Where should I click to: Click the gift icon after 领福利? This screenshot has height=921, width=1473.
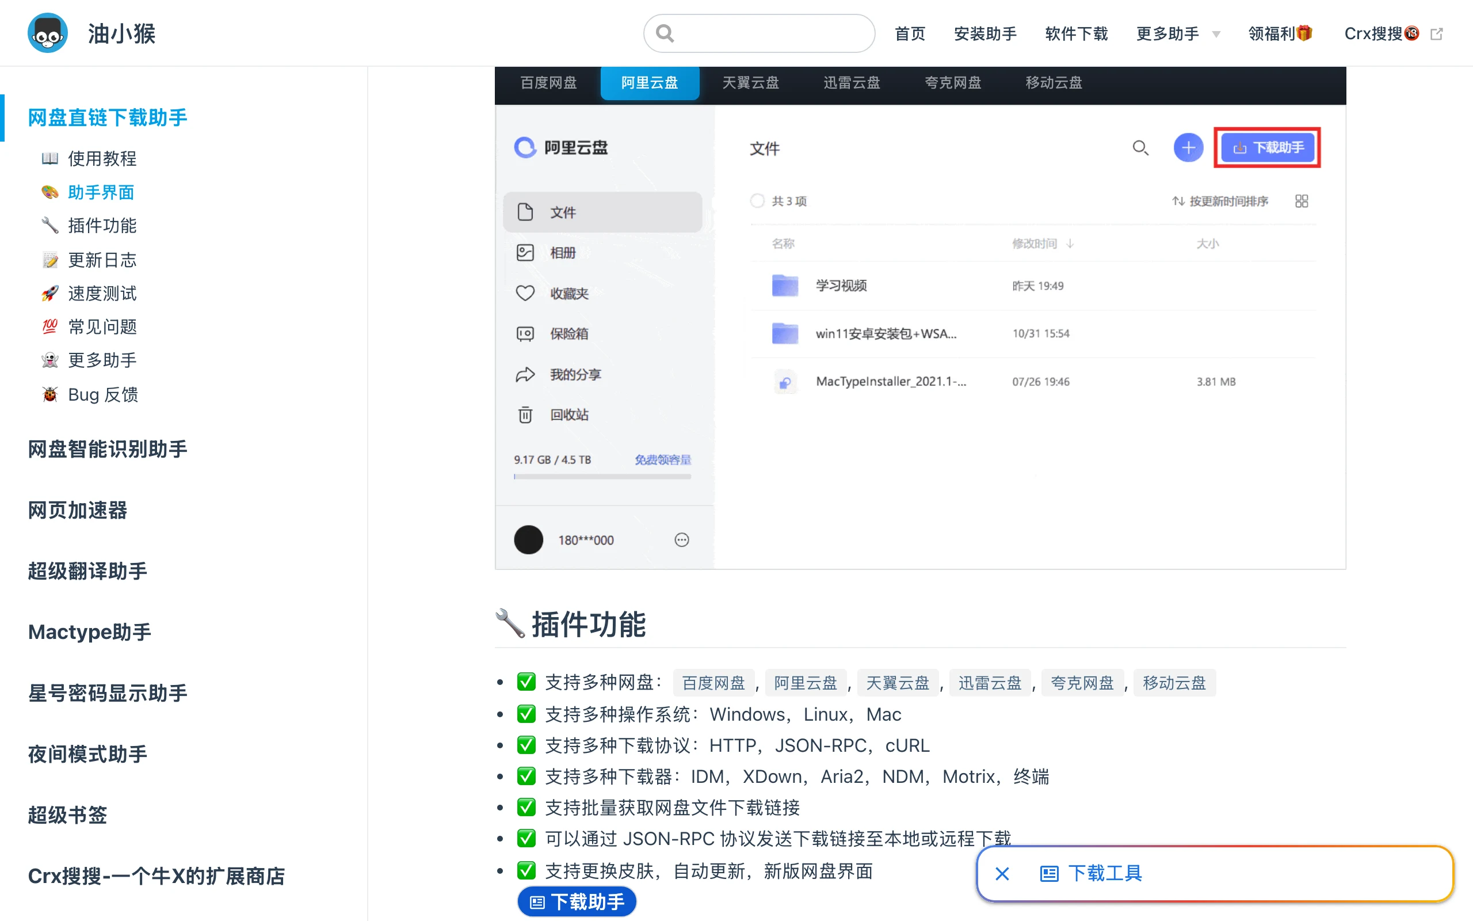[x=1304, y=33]
